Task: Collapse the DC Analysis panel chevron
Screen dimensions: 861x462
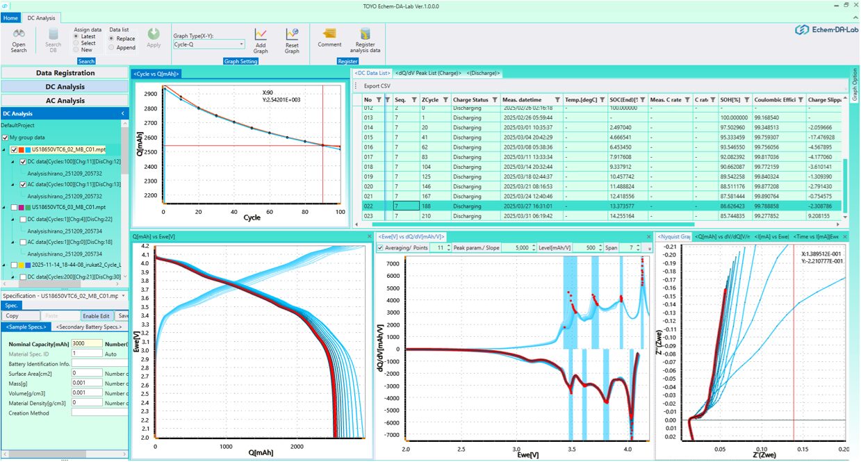Action: 123,113
